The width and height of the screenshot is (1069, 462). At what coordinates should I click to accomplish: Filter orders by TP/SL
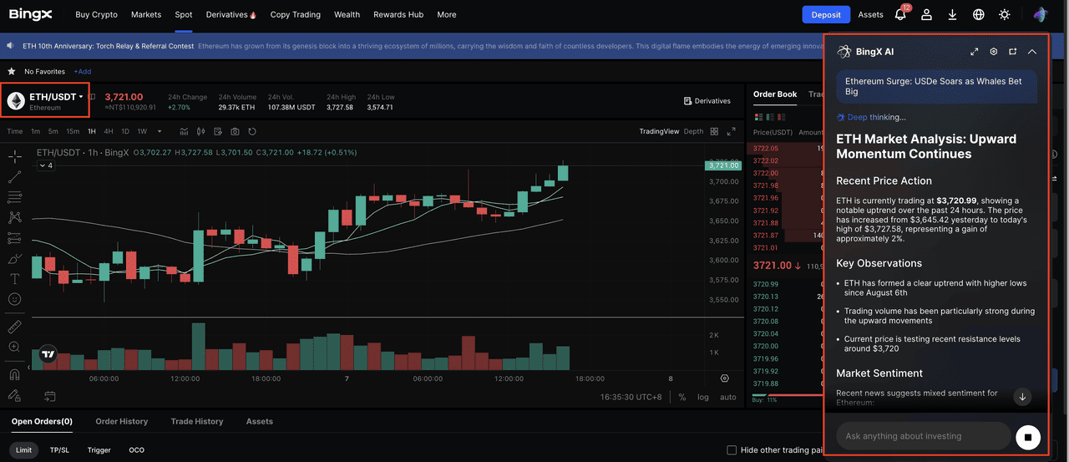point(60,450)
